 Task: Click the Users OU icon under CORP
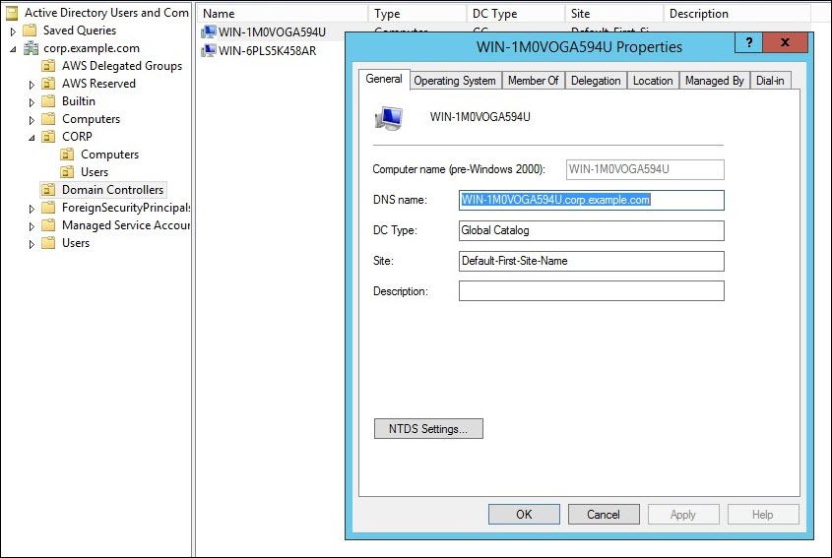pyautogui.click(x=67, y=172)
